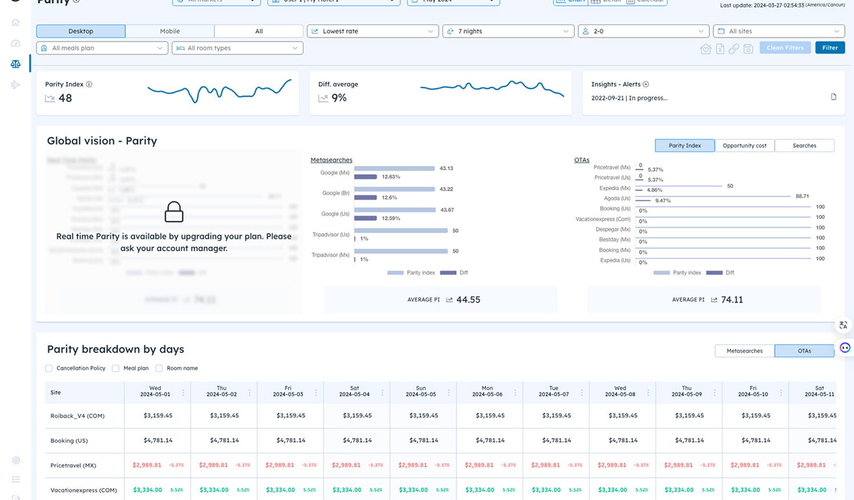This screenshot has width=854, height=500.
Task: Click the Booking (US) site row label
Action: click(69, 441)
